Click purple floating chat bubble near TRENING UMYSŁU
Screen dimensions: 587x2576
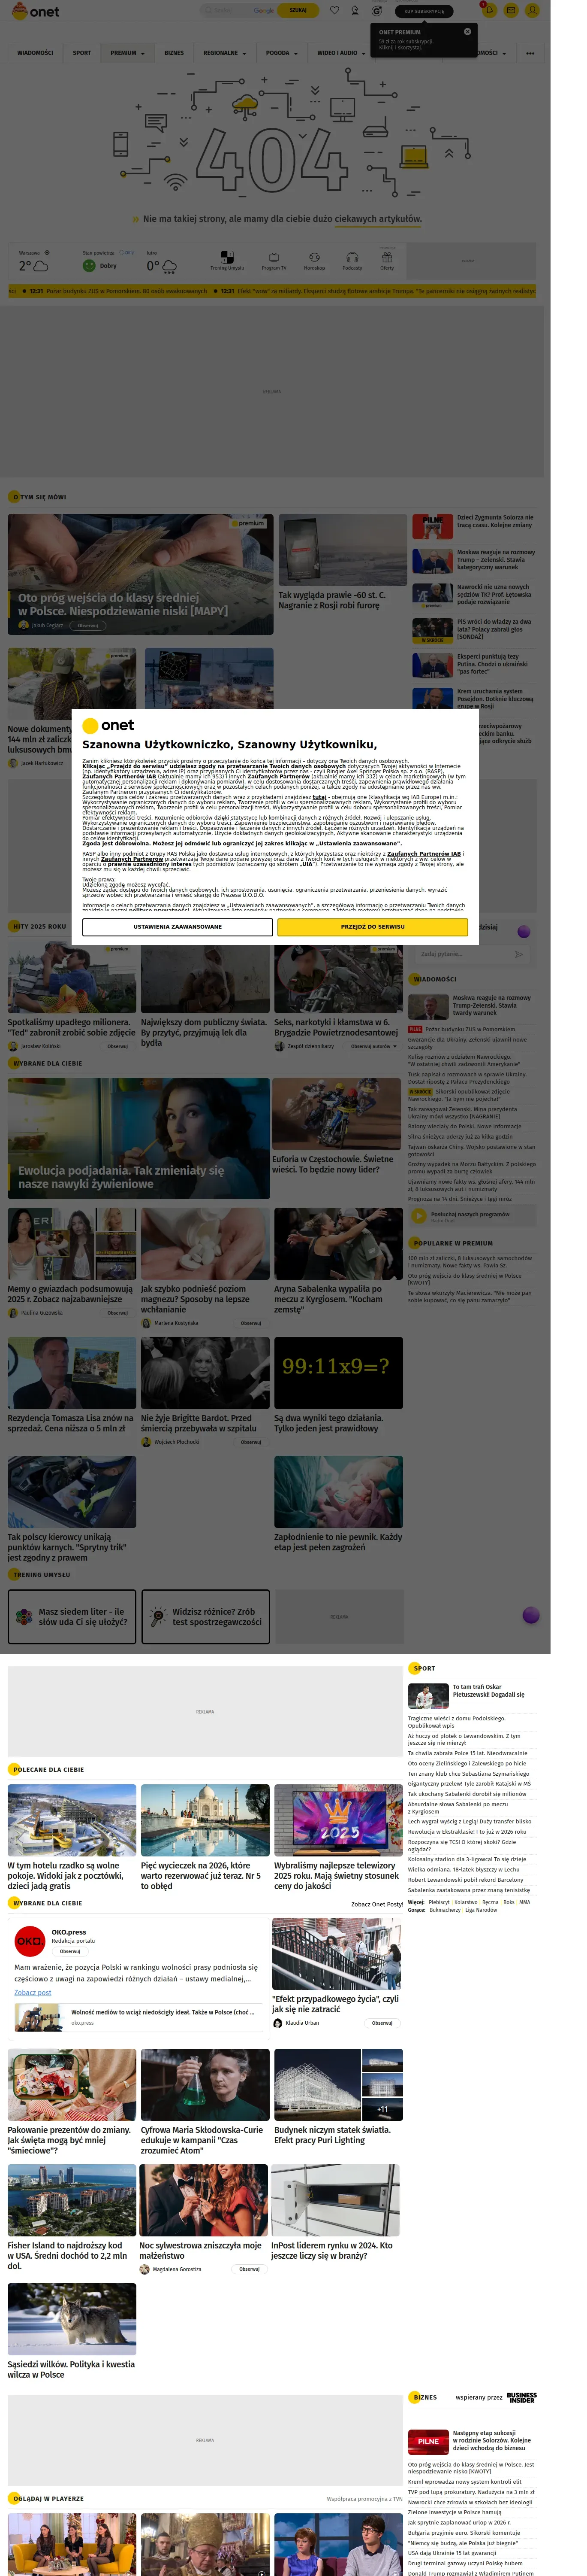(x=531, y=1615)
